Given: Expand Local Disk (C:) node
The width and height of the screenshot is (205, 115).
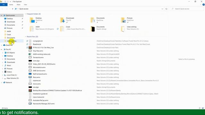Looking at the screenshot, I should tap(3, 75).
